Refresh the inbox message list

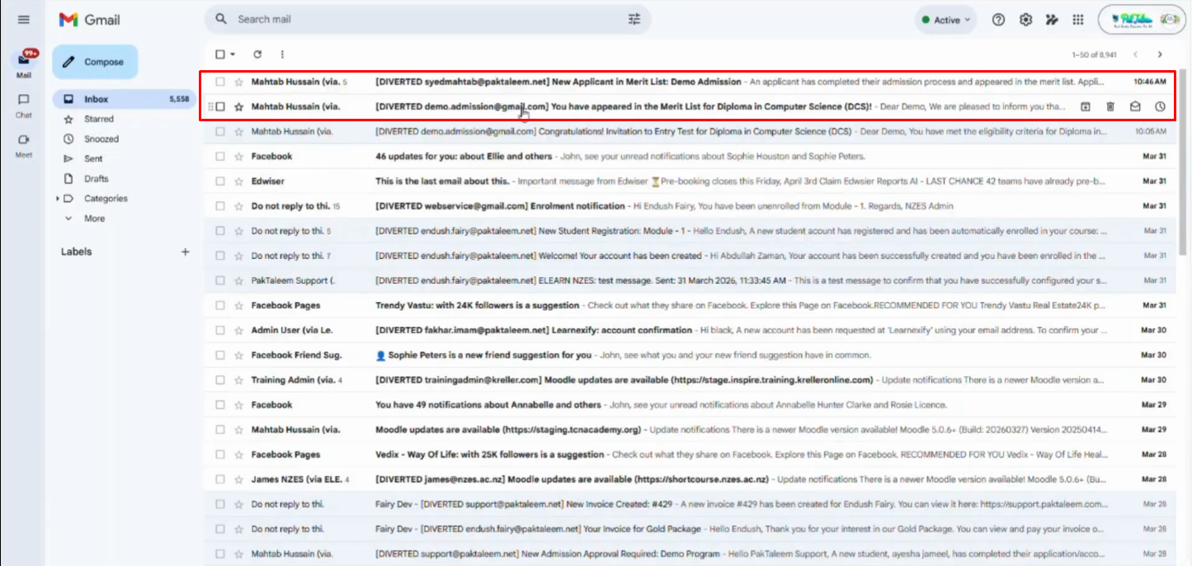[257, 54]
